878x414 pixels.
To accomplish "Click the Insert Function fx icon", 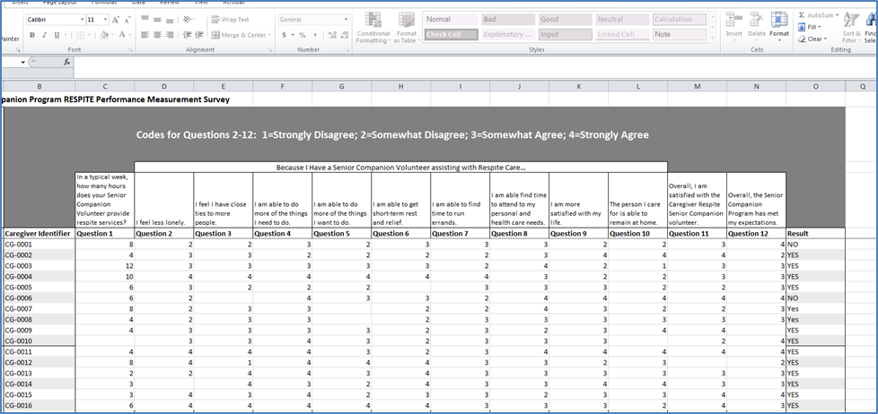I will [66, 63].
